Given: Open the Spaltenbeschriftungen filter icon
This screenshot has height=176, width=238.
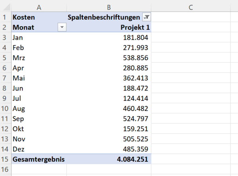Looking at the screenshot, I should point(146,17).
